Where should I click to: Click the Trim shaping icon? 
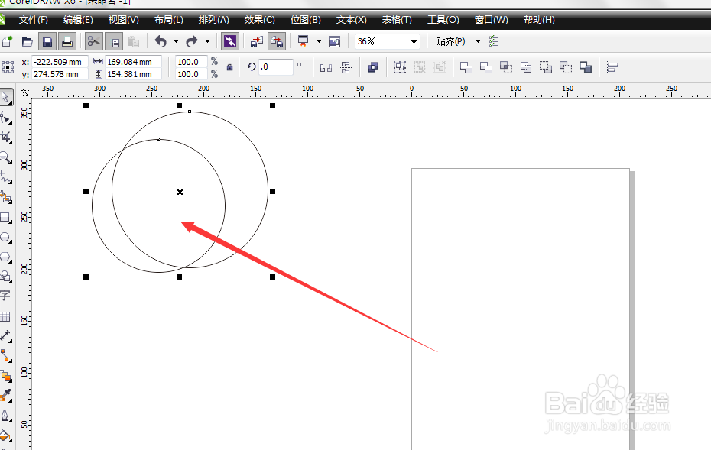coord(485,67)
